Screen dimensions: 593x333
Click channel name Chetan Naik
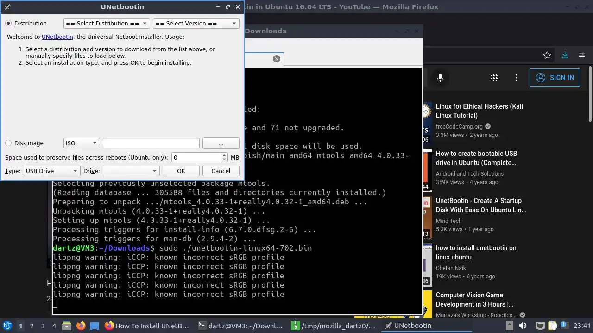[451, 268]
